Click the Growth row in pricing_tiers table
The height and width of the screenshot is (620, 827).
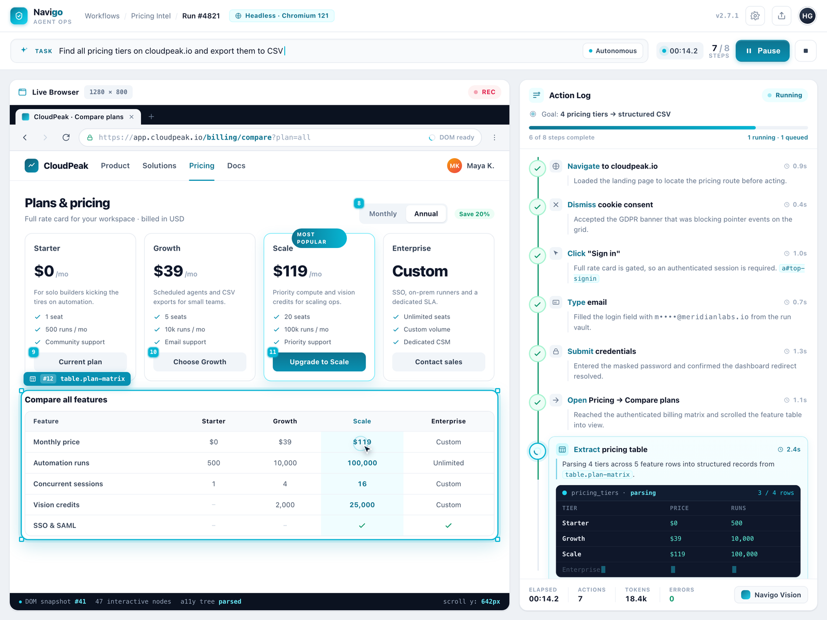coord(678,538)
